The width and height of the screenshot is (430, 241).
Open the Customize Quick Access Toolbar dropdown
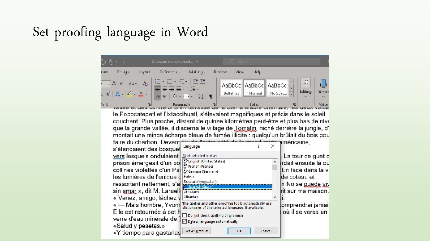click(124, 62)
